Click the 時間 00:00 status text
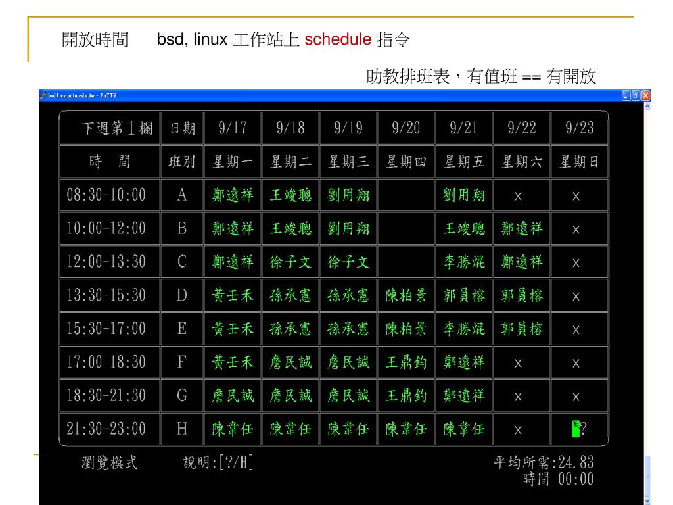 click(x=558, y=479)
